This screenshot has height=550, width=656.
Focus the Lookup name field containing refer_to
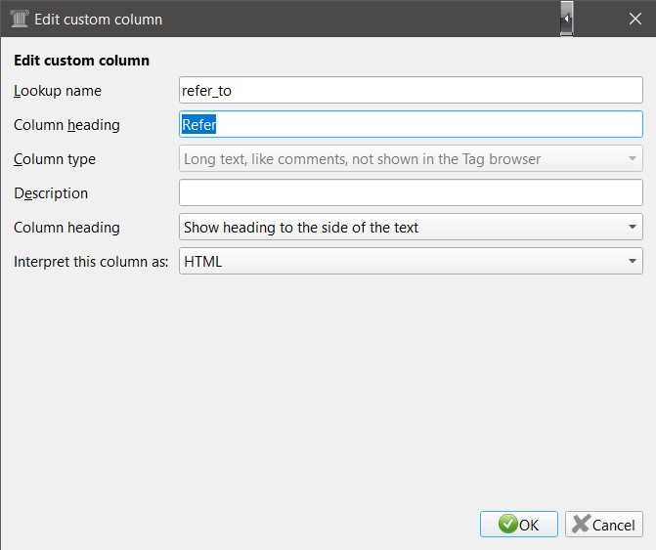click(411, 91)
